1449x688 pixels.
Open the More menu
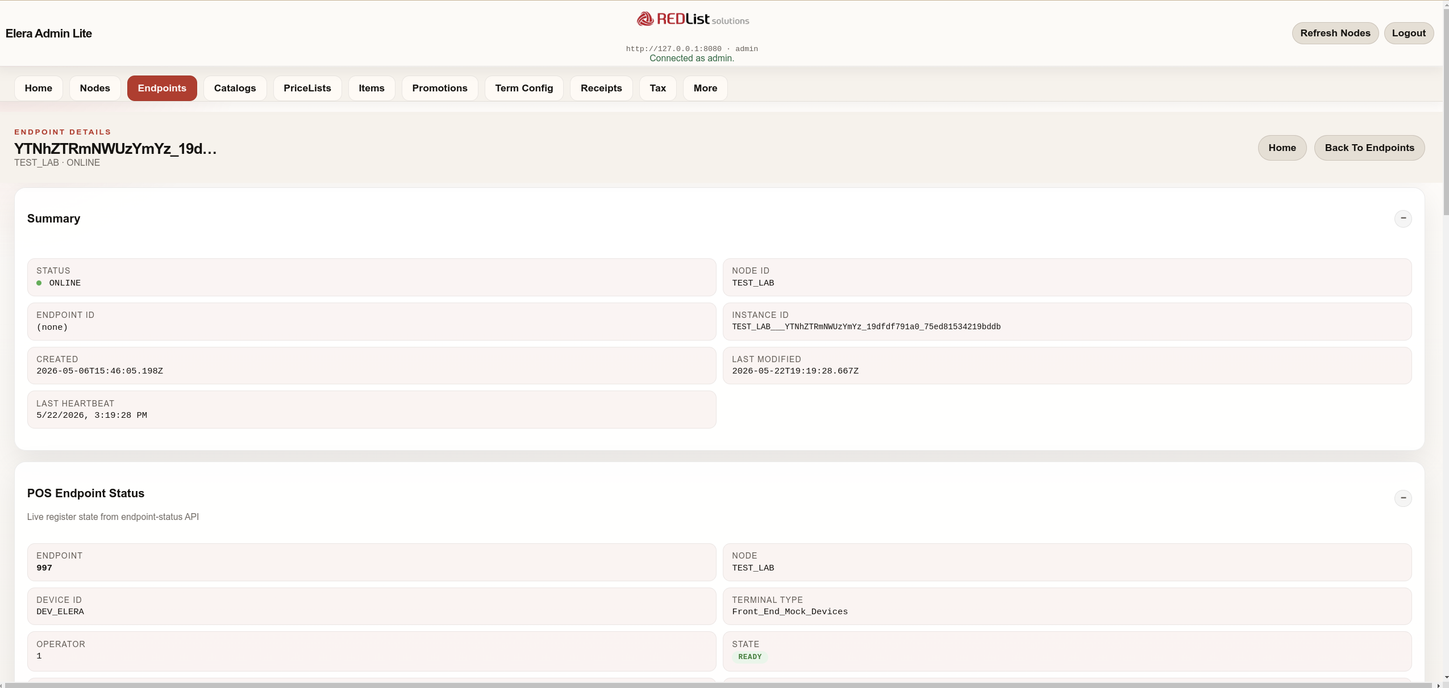(x=705, y=88)
